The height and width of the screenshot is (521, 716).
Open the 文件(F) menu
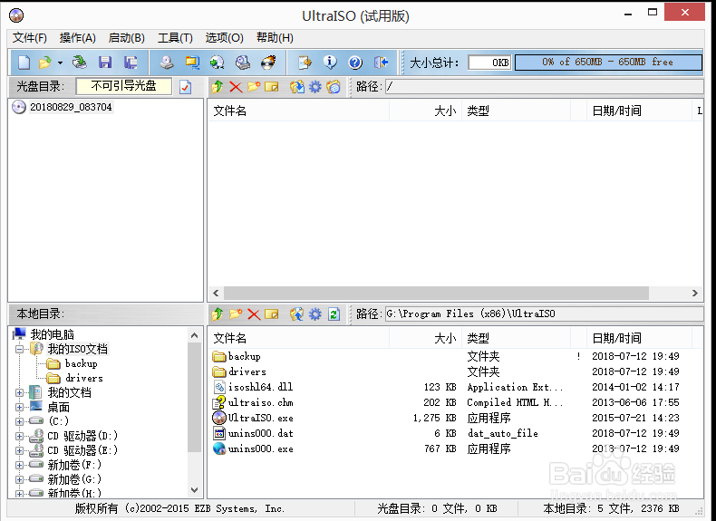pos(30,38)
